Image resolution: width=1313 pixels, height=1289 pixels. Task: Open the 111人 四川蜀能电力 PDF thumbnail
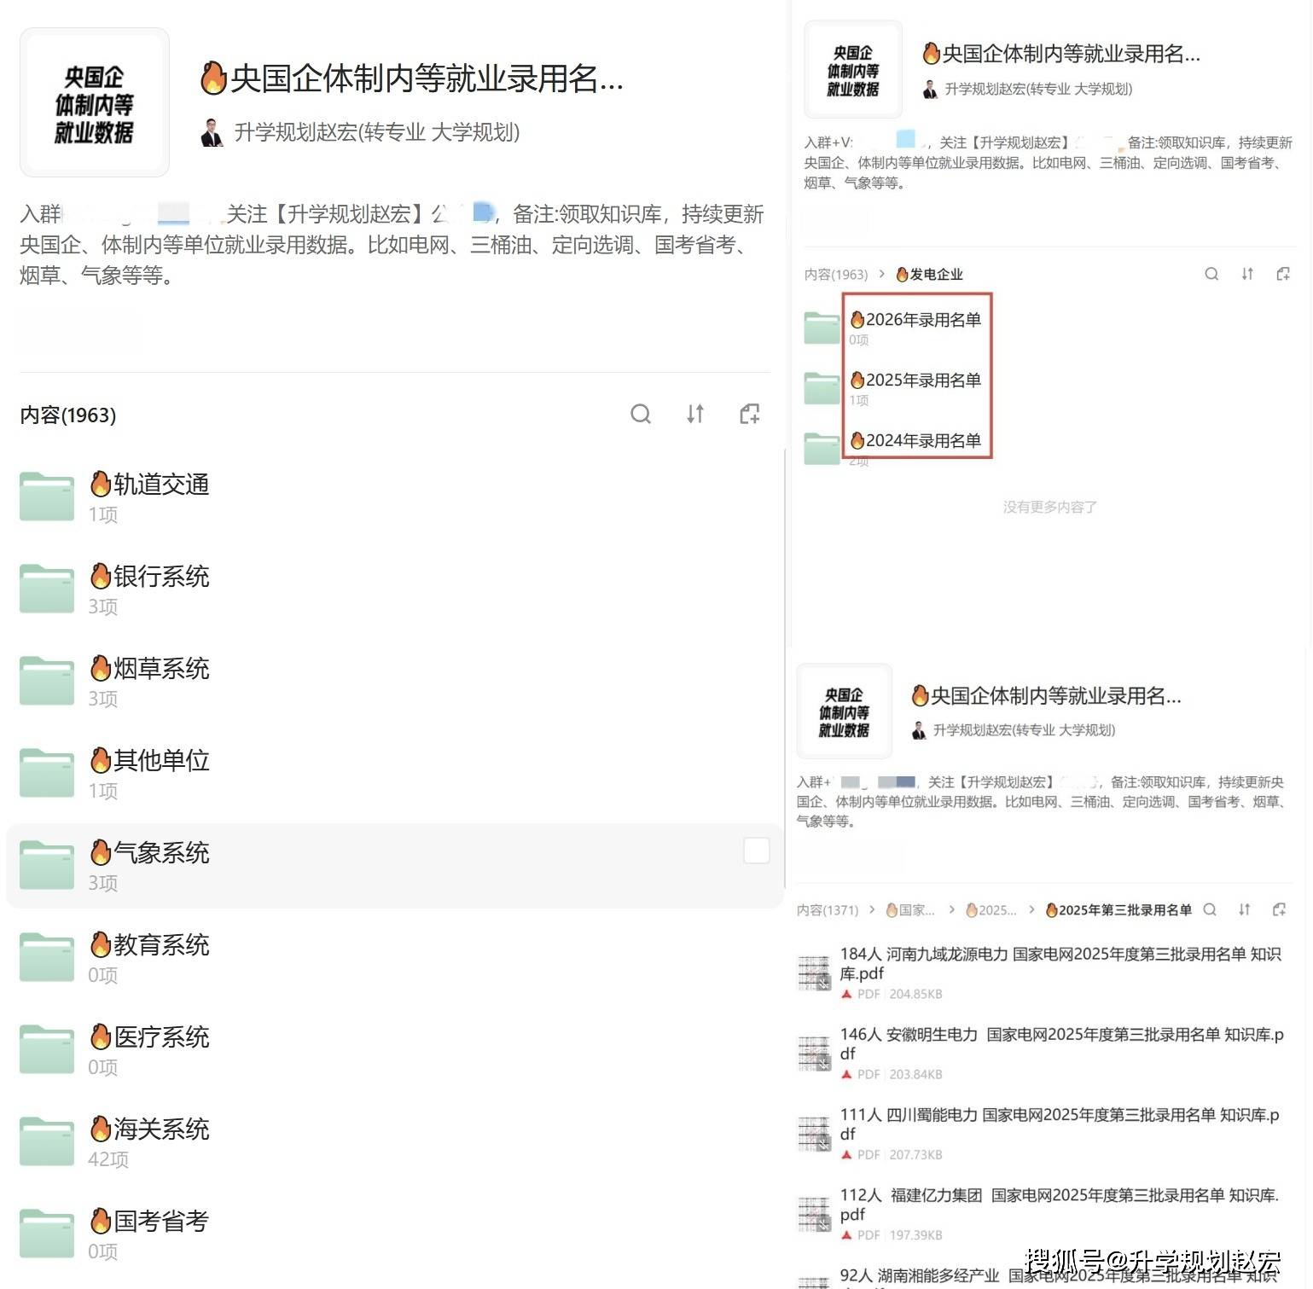point(814,1133)
